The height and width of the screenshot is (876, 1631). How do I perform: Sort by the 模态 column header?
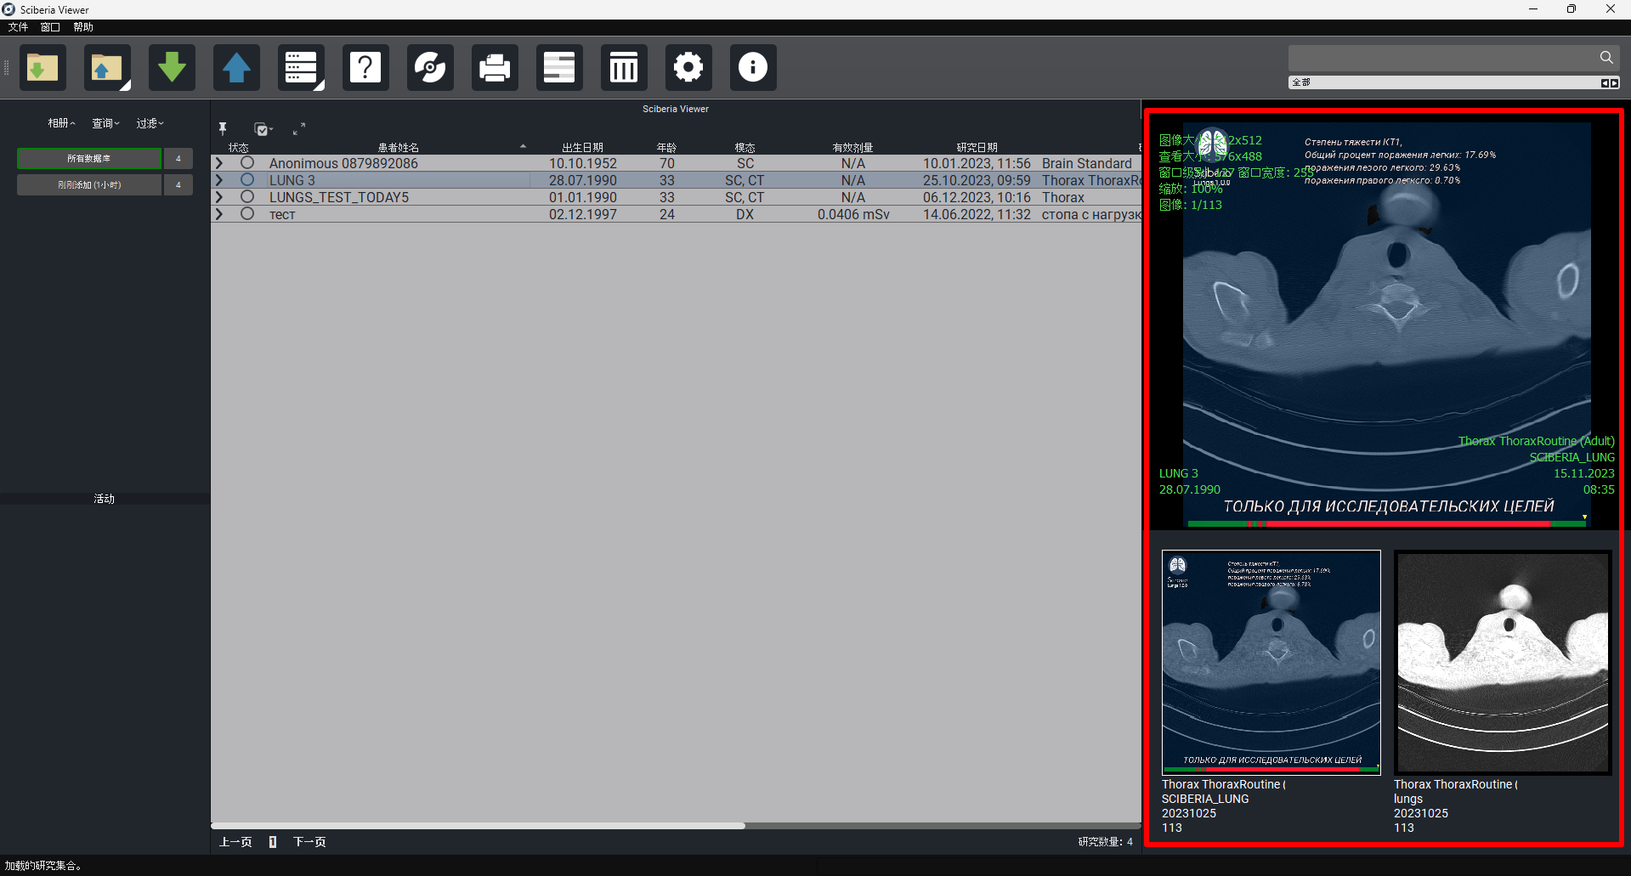click(x=745, y=148)
